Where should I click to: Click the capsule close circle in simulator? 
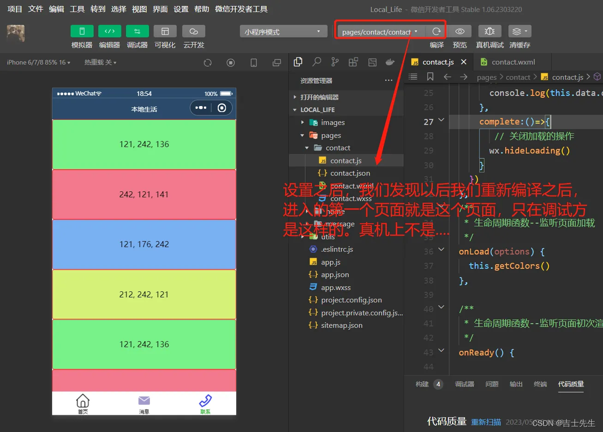[x=222, y=108]
